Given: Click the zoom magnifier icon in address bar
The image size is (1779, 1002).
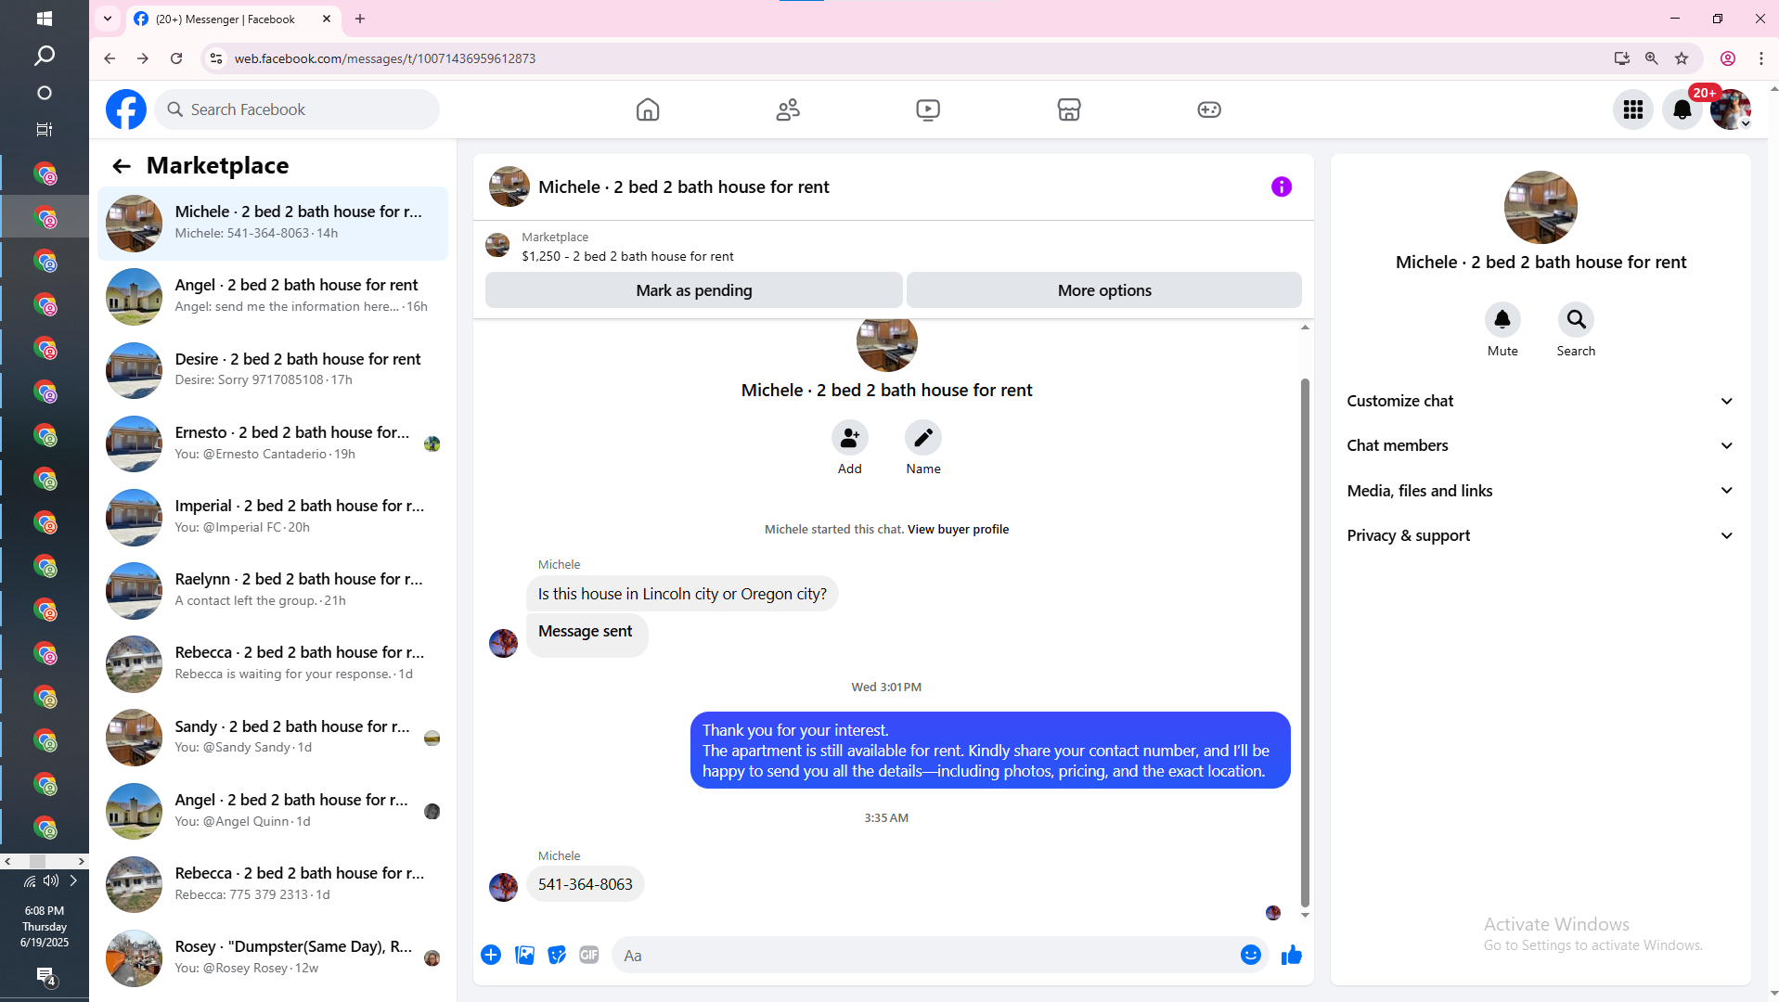Looking at the screenshot, I should point(1651,58).
